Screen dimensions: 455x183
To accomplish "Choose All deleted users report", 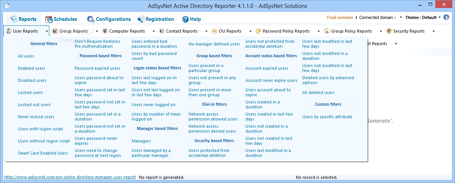I will [x=318, y=92].
